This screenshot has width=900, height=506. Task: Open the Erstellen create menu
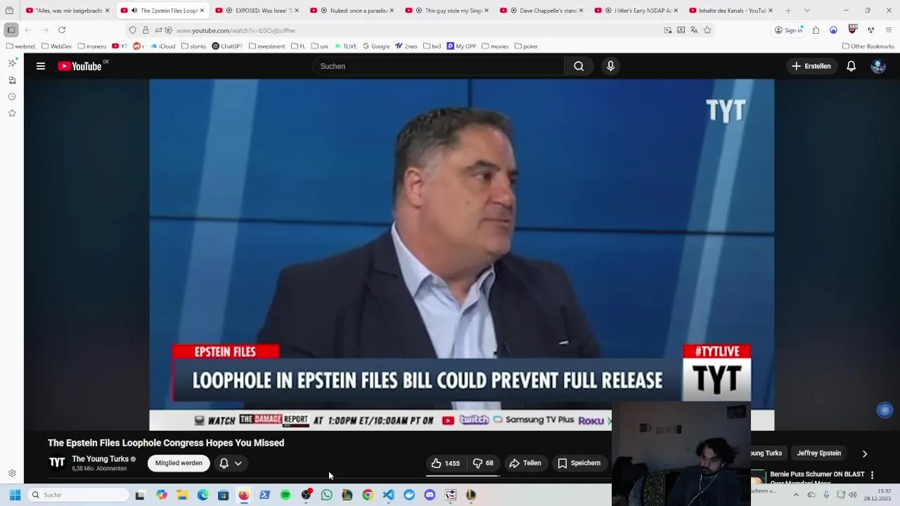811,66
